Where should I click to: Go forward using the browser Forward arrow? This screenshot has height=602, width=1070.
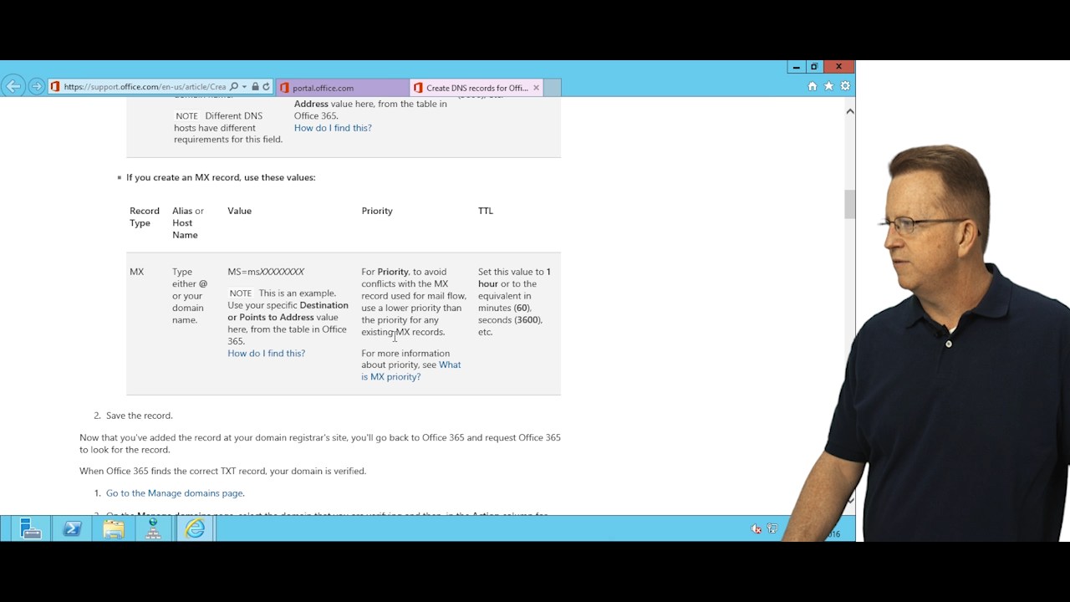(x=36, y=86)
